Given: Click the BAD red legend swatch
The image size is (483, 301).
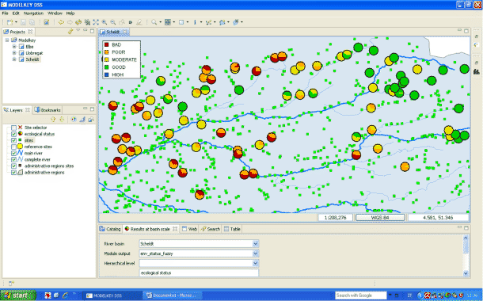Looking at the screenshot, I should point(107,44).
